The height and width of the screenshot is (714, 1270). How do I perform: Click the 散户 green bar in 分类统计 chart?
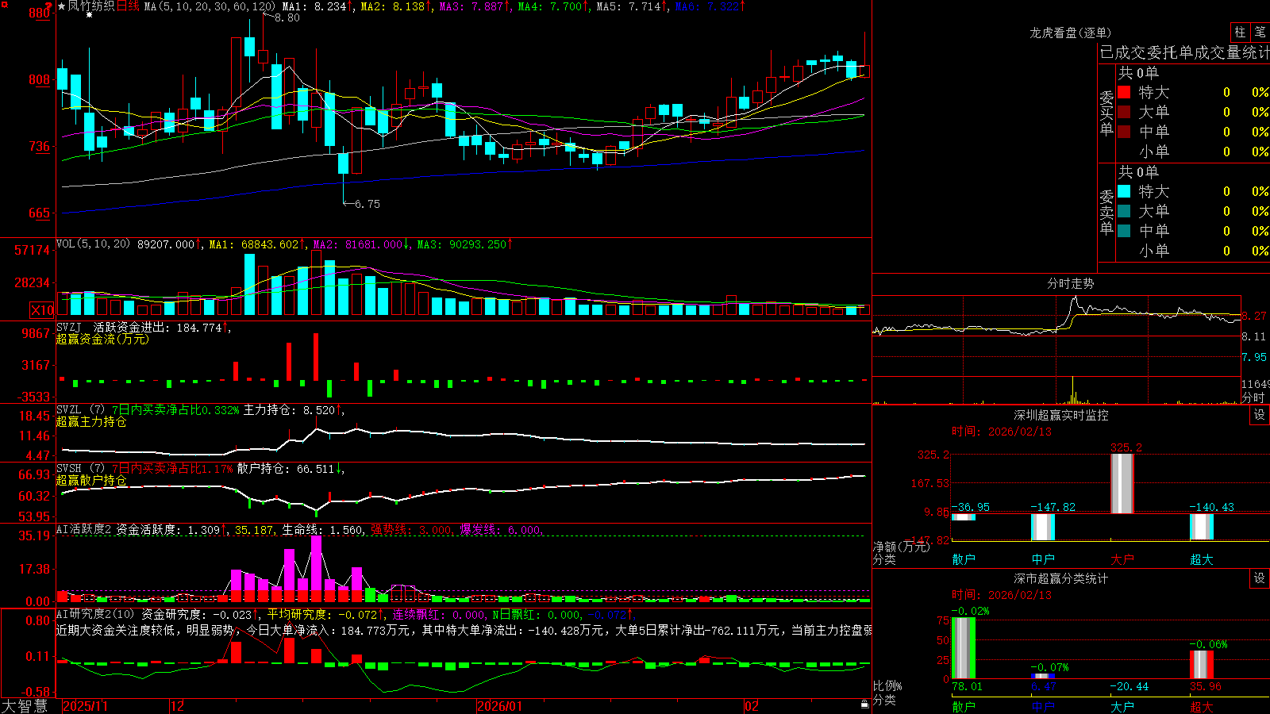964,648
